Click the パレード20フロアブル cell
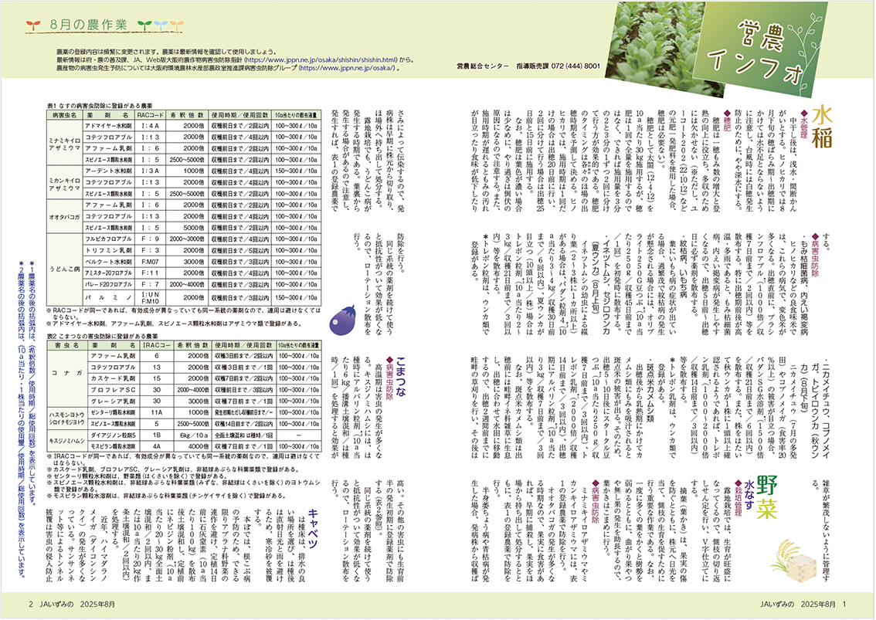This screenshot has height=620, width=876. pos(109,285)
